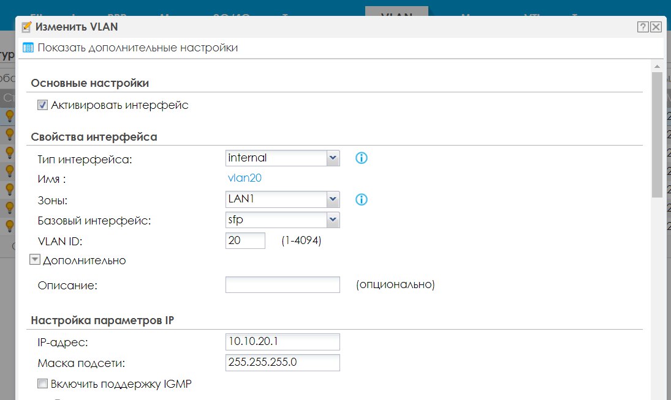Enable IGMP support checkbox

coord(42,383)
